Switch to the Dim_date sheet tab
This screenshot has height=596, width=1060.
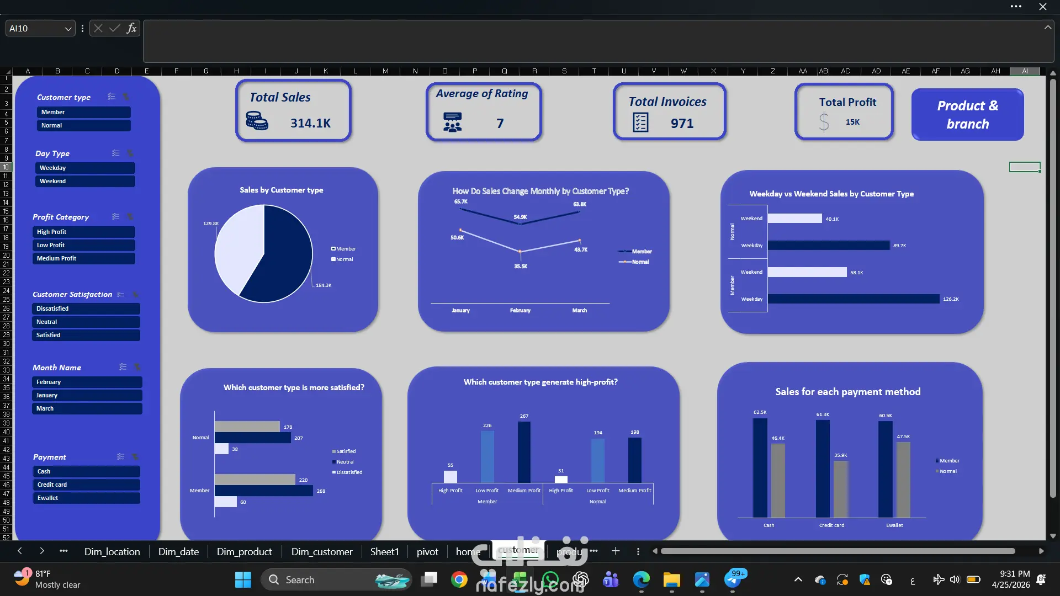pyautogui.click(x=178, y=551)
